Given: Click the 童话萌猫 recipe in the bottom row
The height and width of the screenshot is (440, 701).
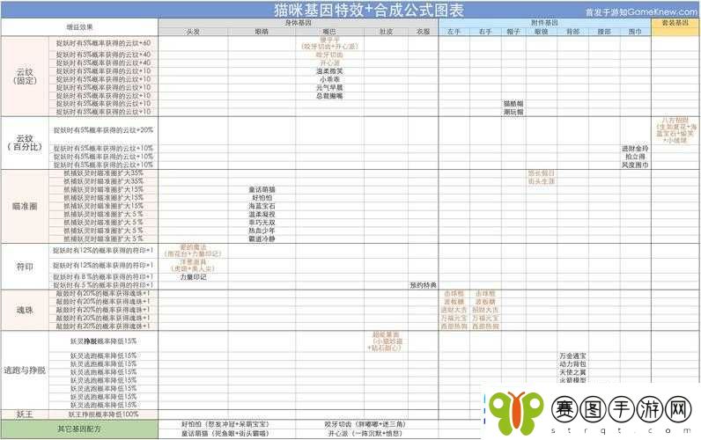Looking at the screenshot, I should tap(225, 433).
